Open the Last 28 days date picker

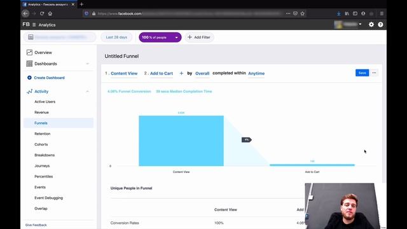pos(116,37)
